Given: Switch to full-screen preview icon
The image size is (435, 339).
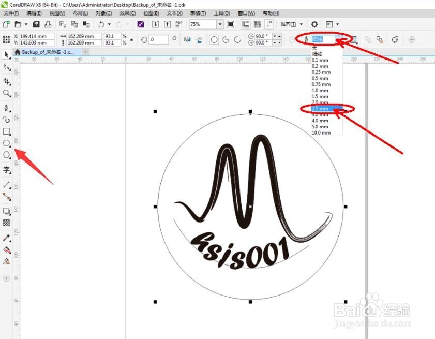Looking at the screenshot, I should [231, 24].
